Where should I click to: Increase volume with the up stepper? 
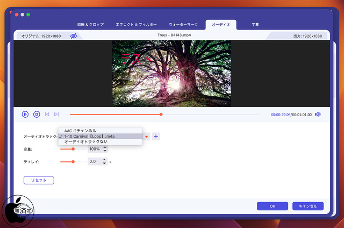point(105,147)
